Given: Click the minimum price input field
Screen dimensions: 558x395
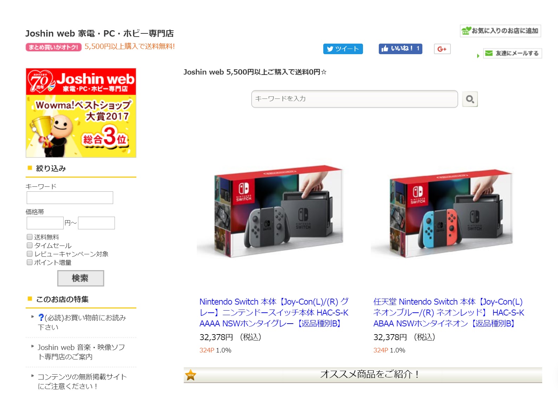Looking at the screenshot, I should (x=45, y=223).
